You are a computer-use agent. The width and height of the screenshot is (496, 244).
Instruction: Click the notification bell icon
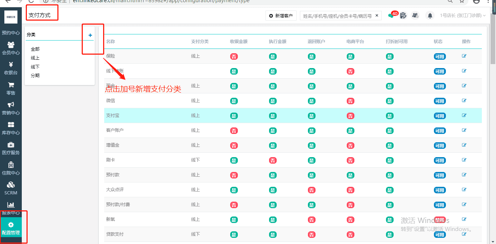click(x=430, y=16)
